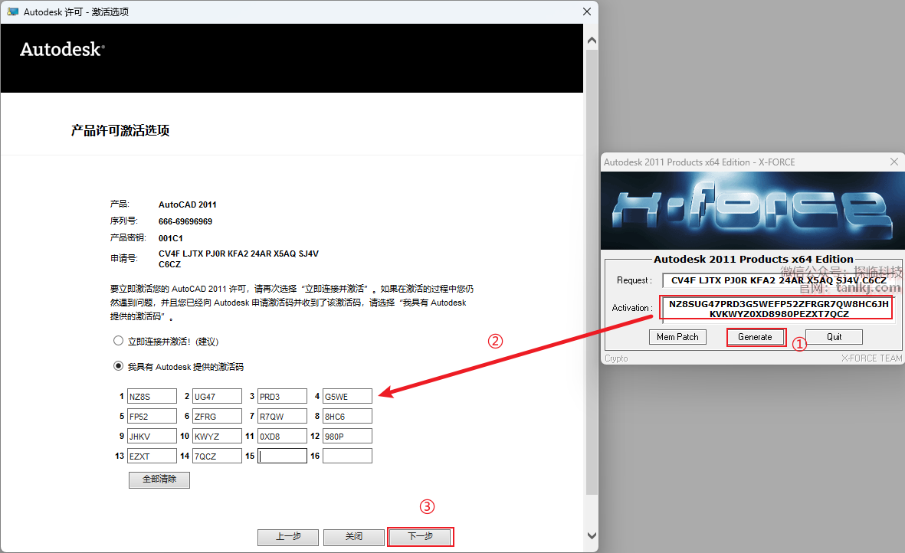Click activation code field 14 containing 7QCZ
Image resolution: width=905 pixels, height=553 pixels.
pos(217,456)
